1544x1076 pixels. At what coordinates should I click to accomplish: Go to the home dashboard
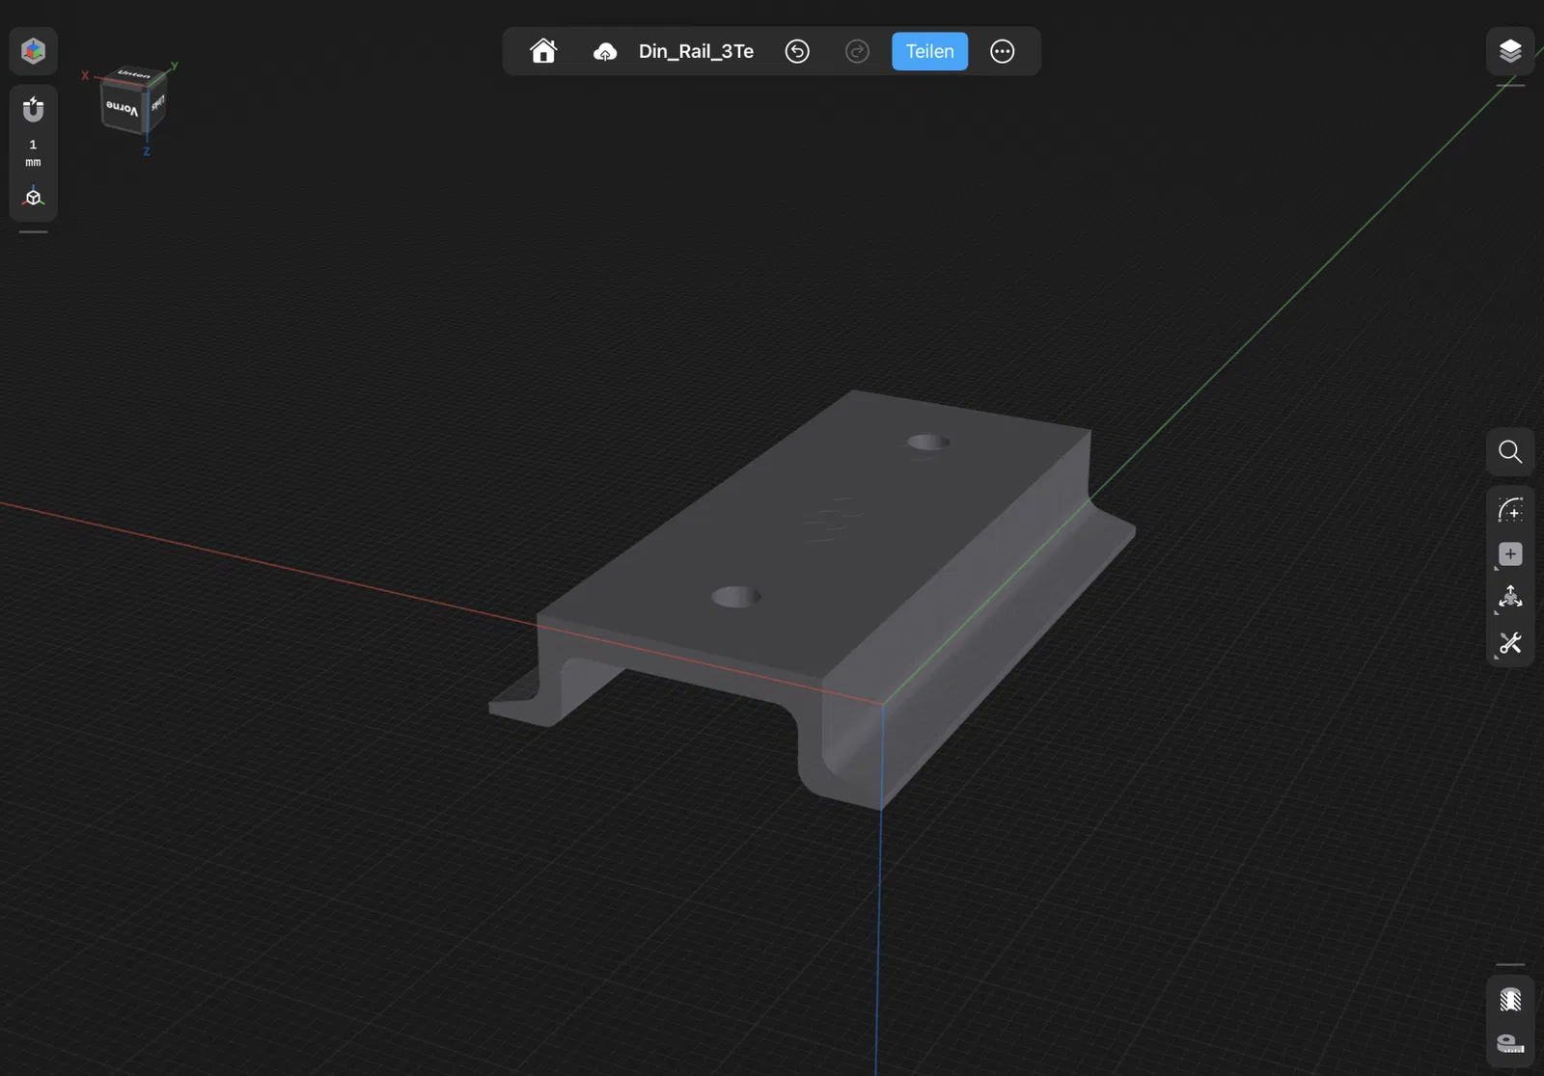click(543, 51)
